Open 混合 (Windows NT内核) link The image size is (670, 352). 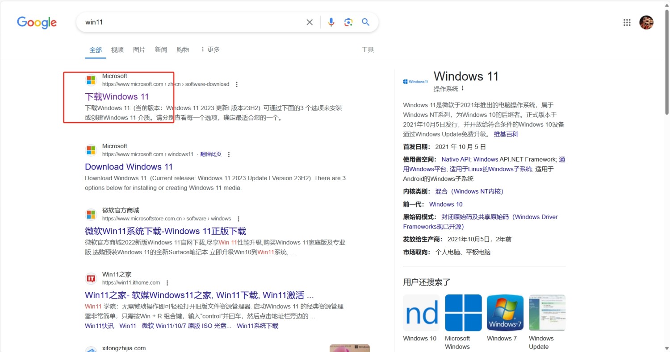tap(469, 191)
